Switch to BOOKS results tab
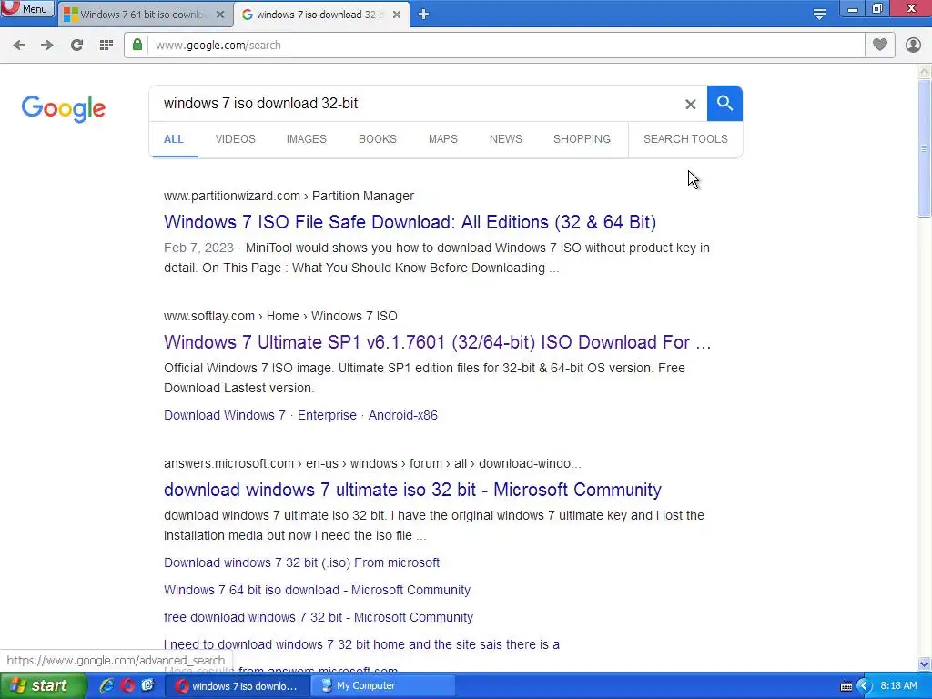 378,139
